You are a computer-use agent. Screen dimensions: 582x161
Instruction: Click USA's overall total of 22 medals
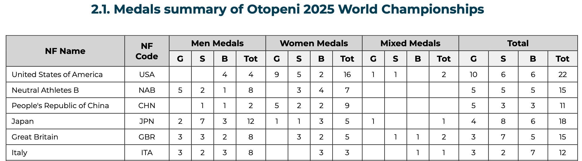click(x=562, y=74)
